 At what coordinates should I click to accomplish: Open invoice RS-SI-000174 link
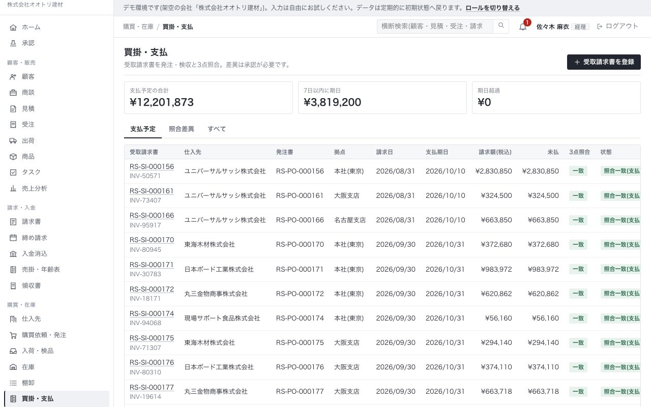tap(152, 313)
